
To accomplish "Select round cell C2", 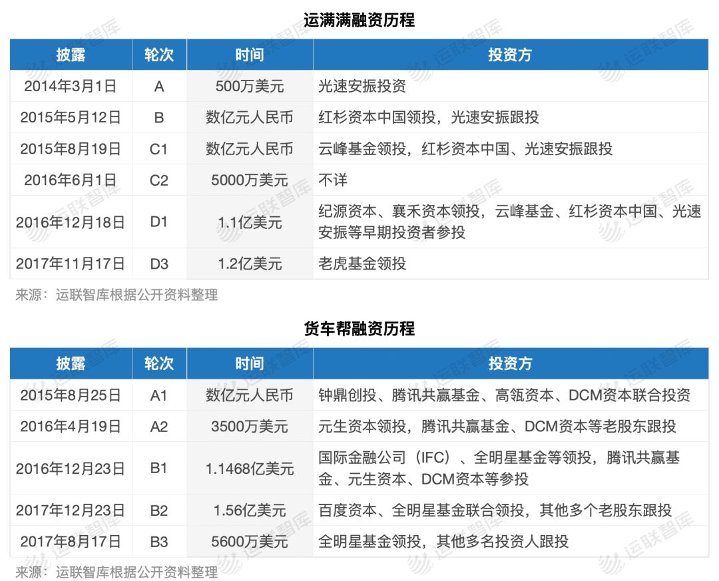I will point(159,180).
